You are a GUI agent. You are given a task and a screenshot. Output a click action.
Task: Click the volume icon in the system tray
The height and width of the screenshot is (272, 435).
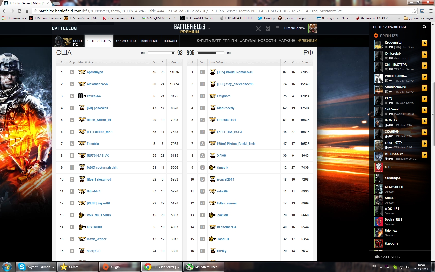click(x=408, y=267)
